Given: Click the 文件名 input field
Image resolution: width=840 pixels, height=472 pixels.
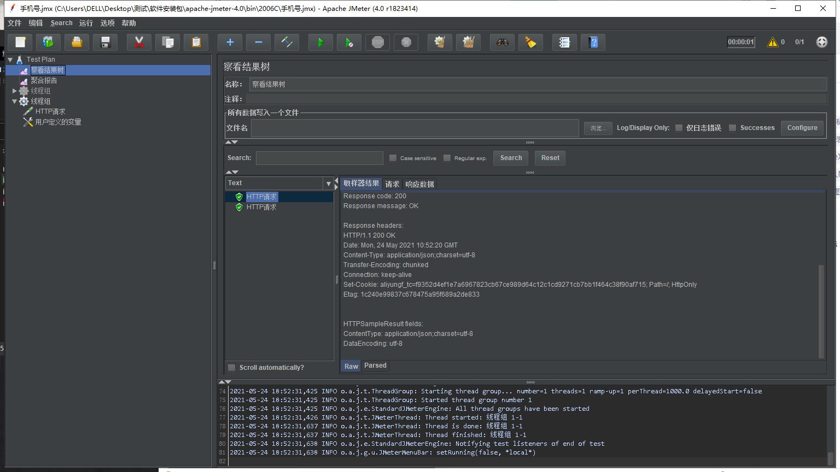Looking at the screenshot, I should coord(415,128).
